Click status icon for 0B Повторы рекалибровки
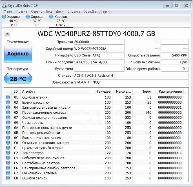Image resolution: width=193 pixels, height=187 pixels. (x=8, y=133)
